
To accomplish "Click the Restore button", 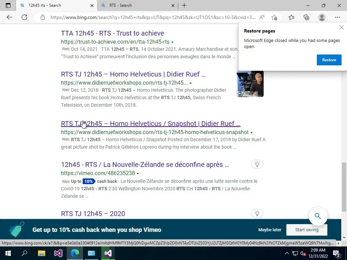I will 329,60.
